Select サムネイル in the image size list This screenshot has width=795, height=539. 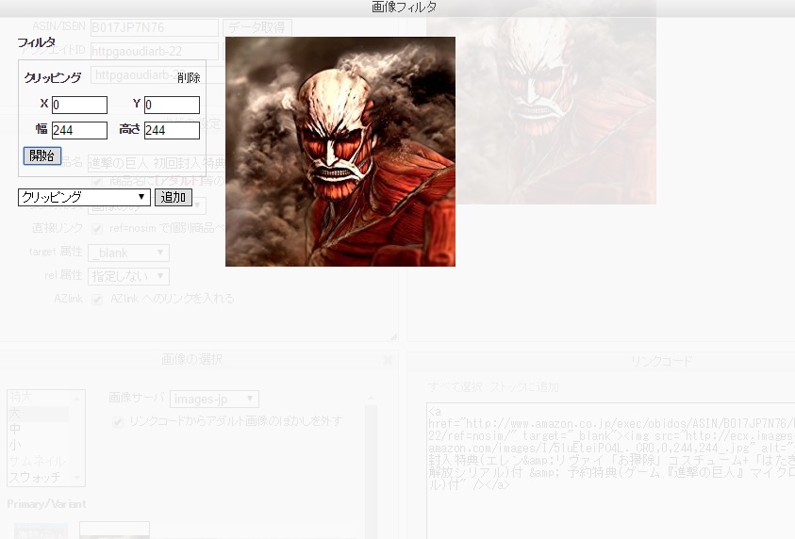tap(38, 462)
